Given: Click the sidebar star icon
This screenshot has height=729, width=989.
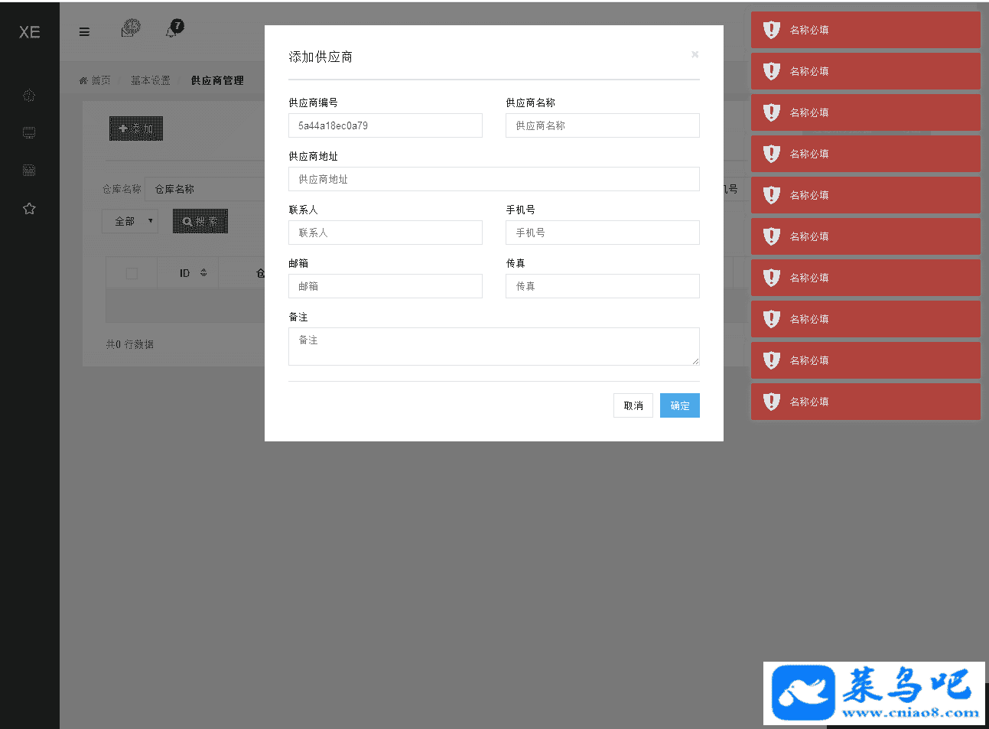Looking at the screenshot, I should [29, 208].
